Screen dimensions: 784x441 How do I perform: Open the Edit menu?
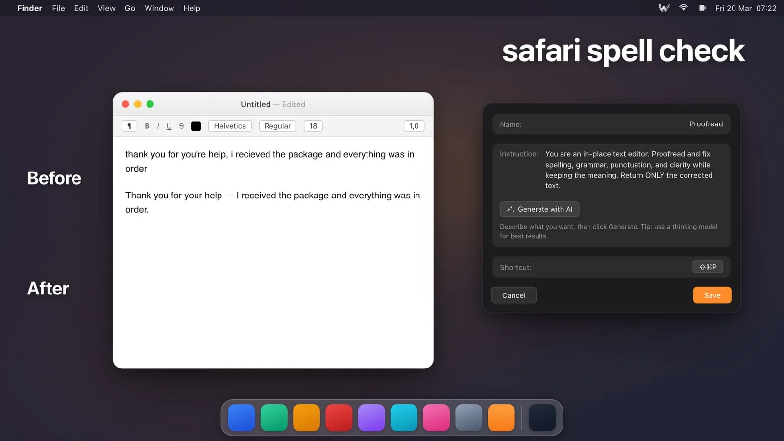pos(81,8)
